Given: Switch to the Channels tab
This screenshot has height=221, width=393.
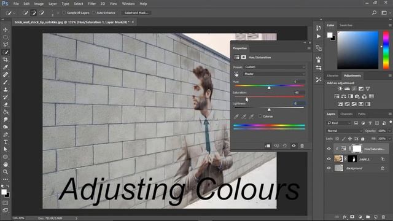Looking at the screenshot, I should point(346,114).
